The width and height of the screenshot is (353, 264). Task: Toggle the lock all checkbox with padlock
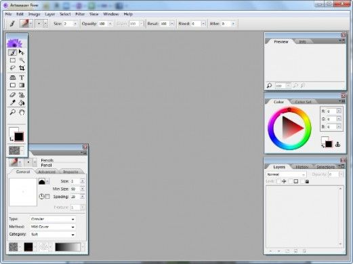[303, 181]
